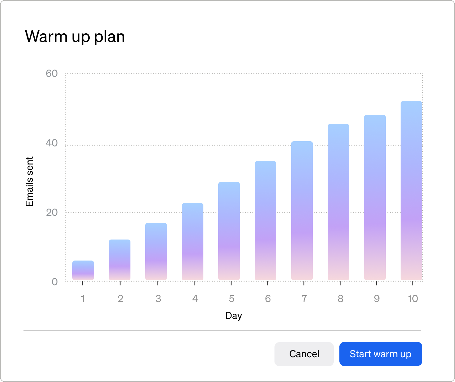Select the Day 4 bar
Image resolution: width=455 pixels, height=382 pixels.
click(193, 242)
